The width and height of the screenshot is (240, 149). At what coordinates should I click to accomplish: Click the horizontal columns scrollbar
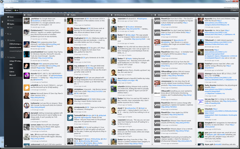(84, 146)
